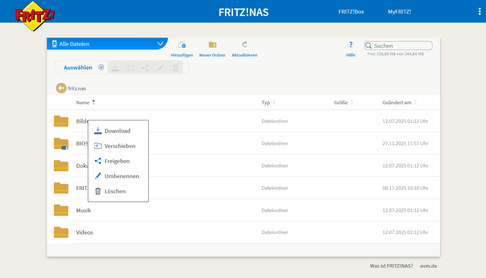Click the disabled share toolbar icon
Viewport: 486px width, 278px height.
point(145,68)
